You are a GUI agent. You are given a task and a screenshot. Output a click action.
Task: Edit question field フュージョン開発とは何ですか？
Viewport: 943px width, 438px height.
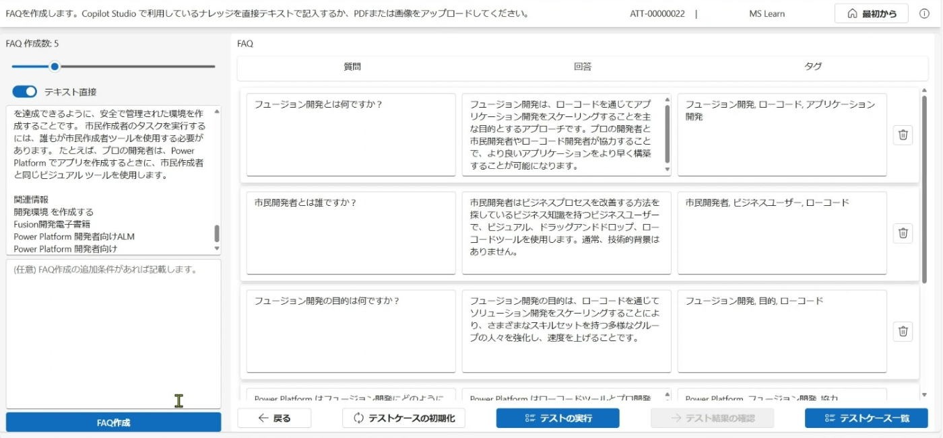coord(351,135)
